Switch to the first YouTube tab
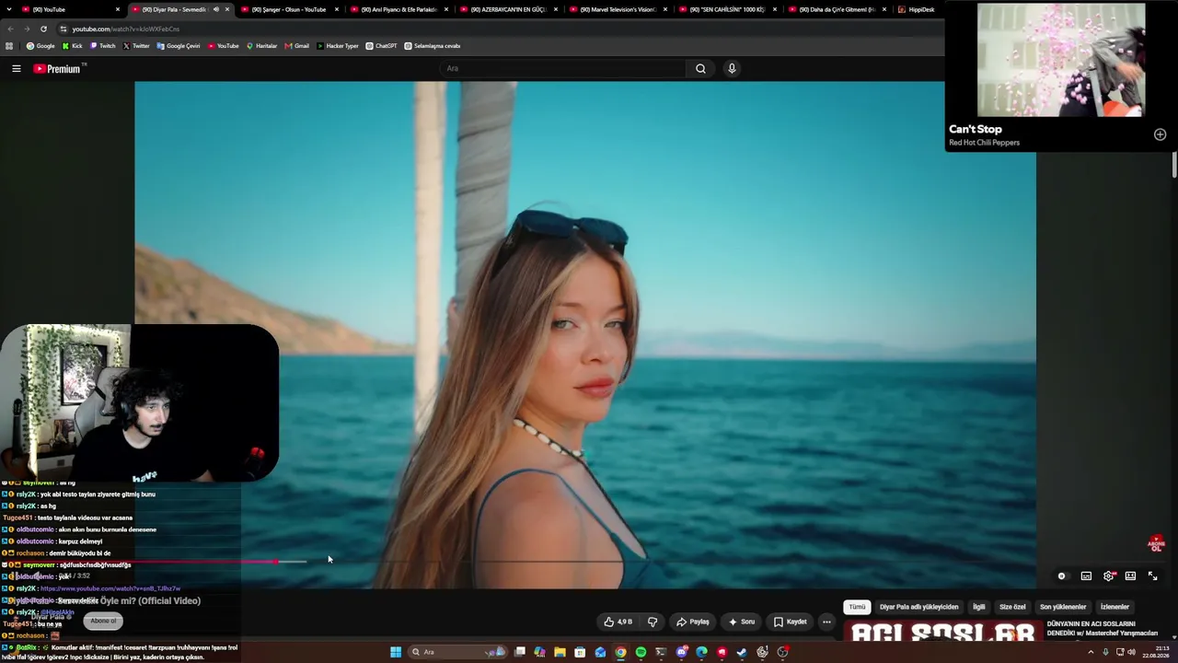This screenshot has width=1178, height=663. [x=71, y=9]
